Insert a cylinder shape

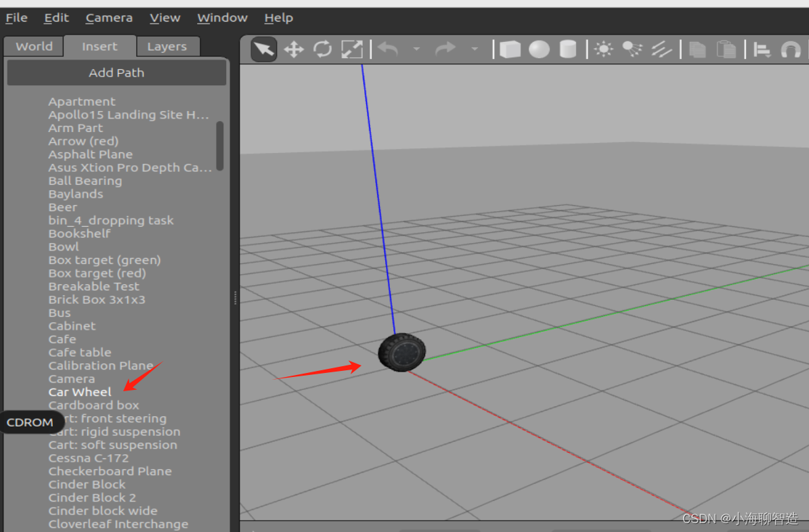568,49
